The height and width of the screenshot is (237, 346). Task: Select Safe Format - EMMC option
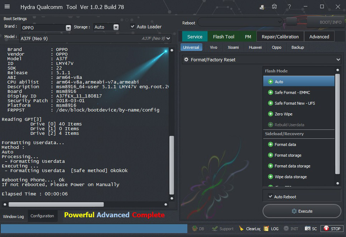click(299, 93)
